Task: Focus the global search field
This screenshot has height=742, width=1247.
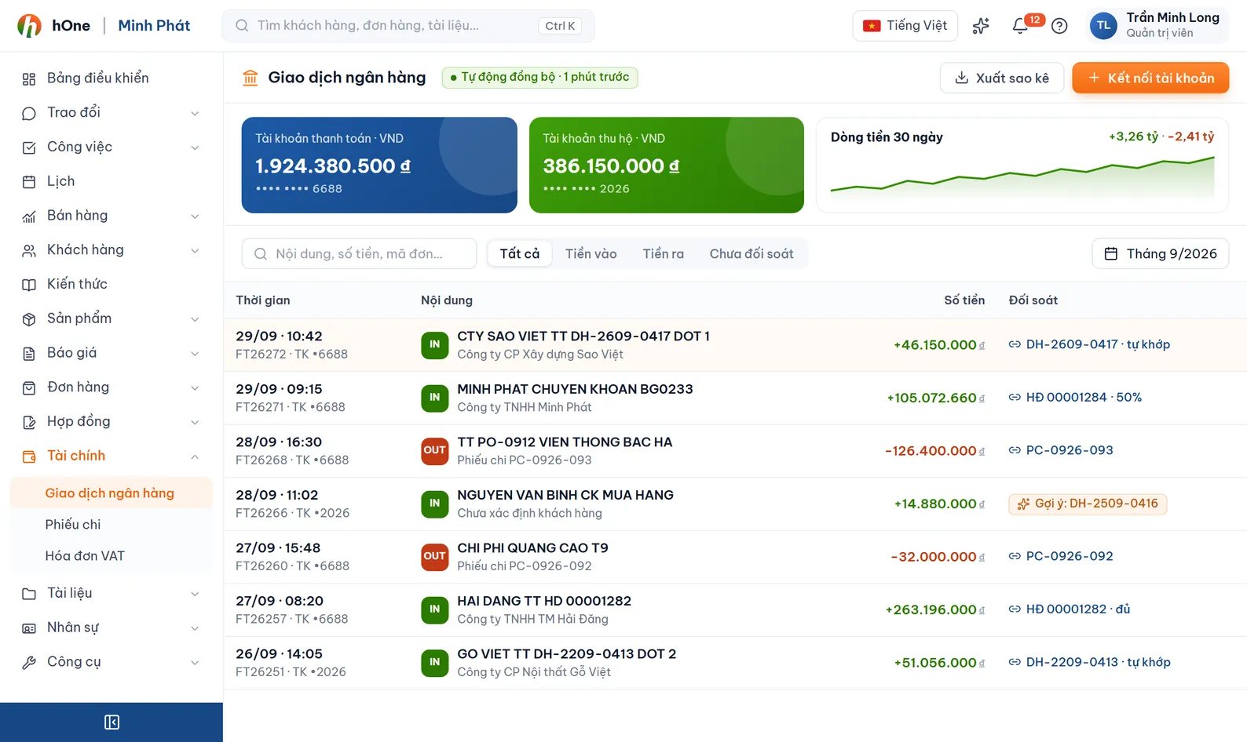Action: [408, 26]
